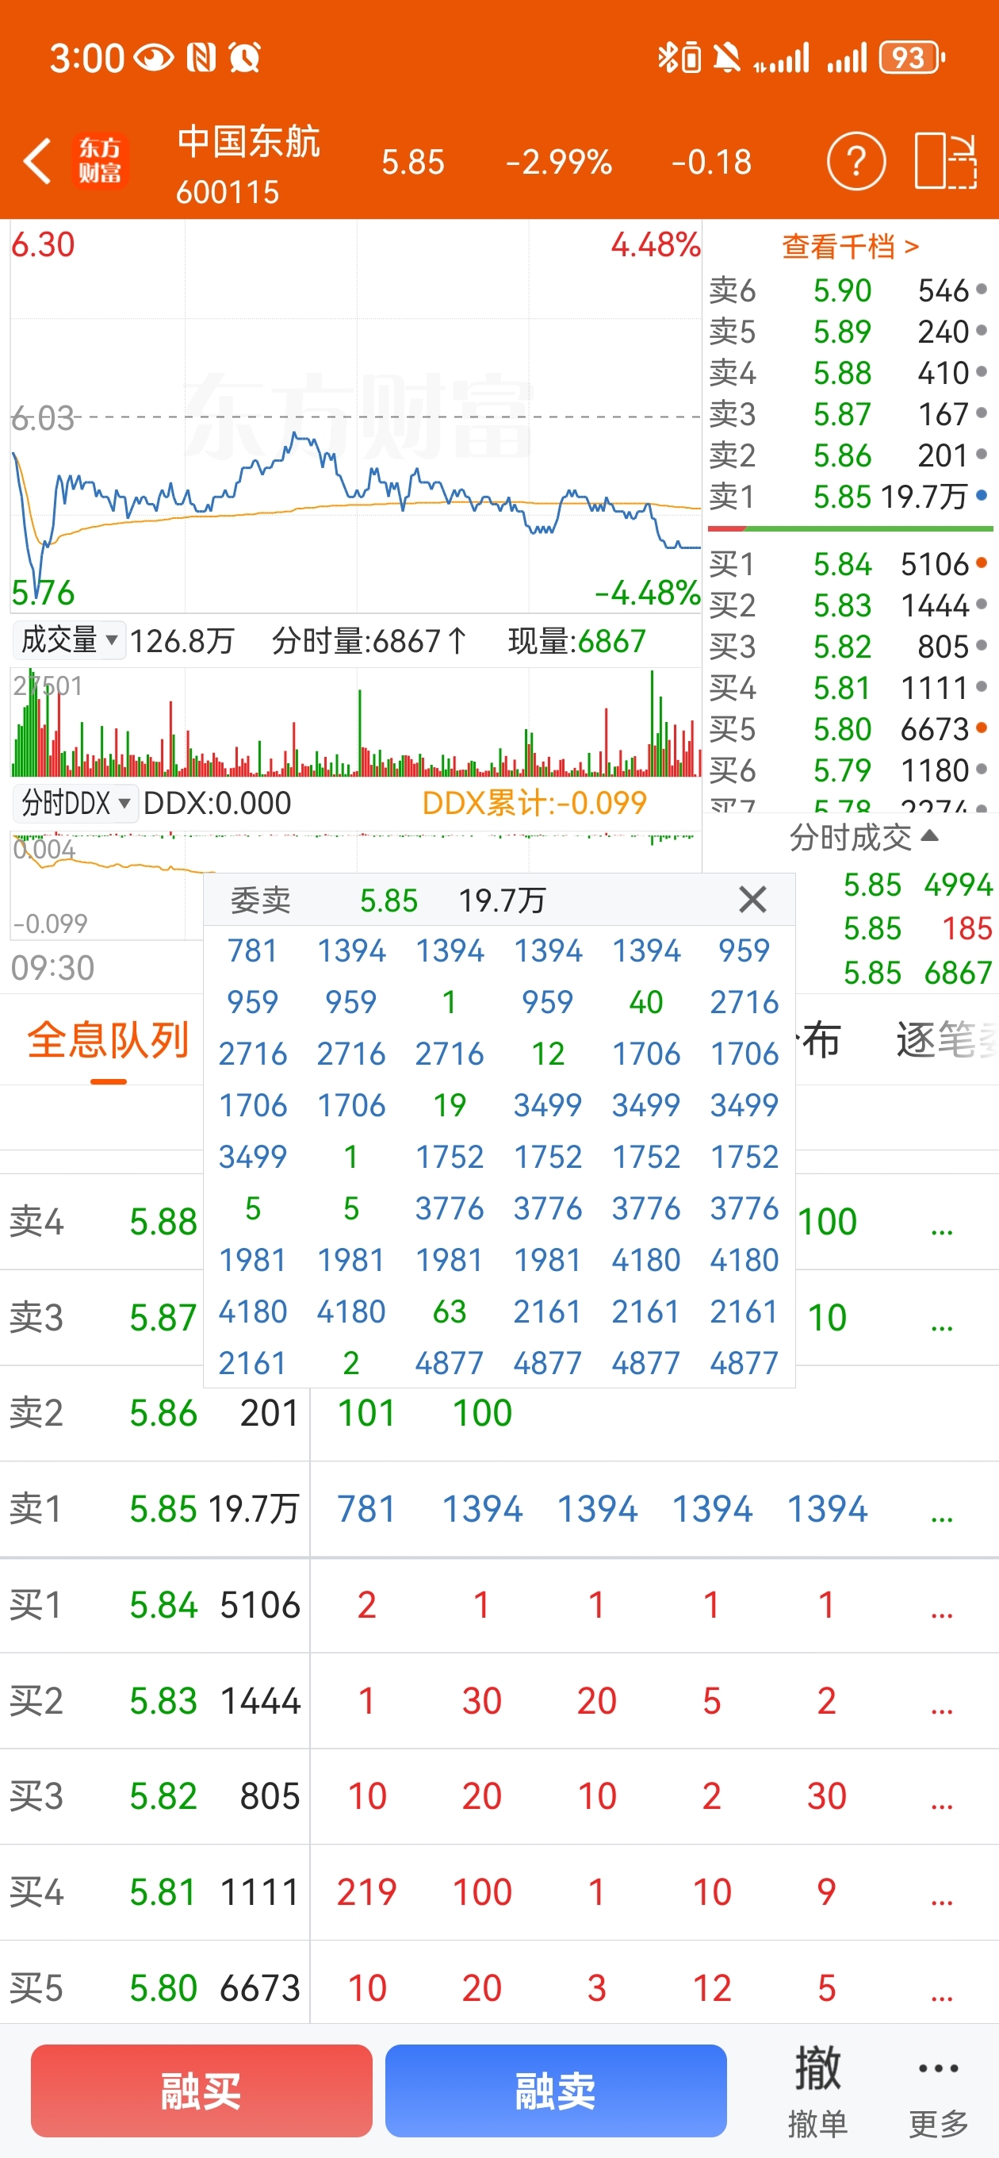
Task: Tap the orange dot beside 买5 6673
Action: click(x=982, y=728)
